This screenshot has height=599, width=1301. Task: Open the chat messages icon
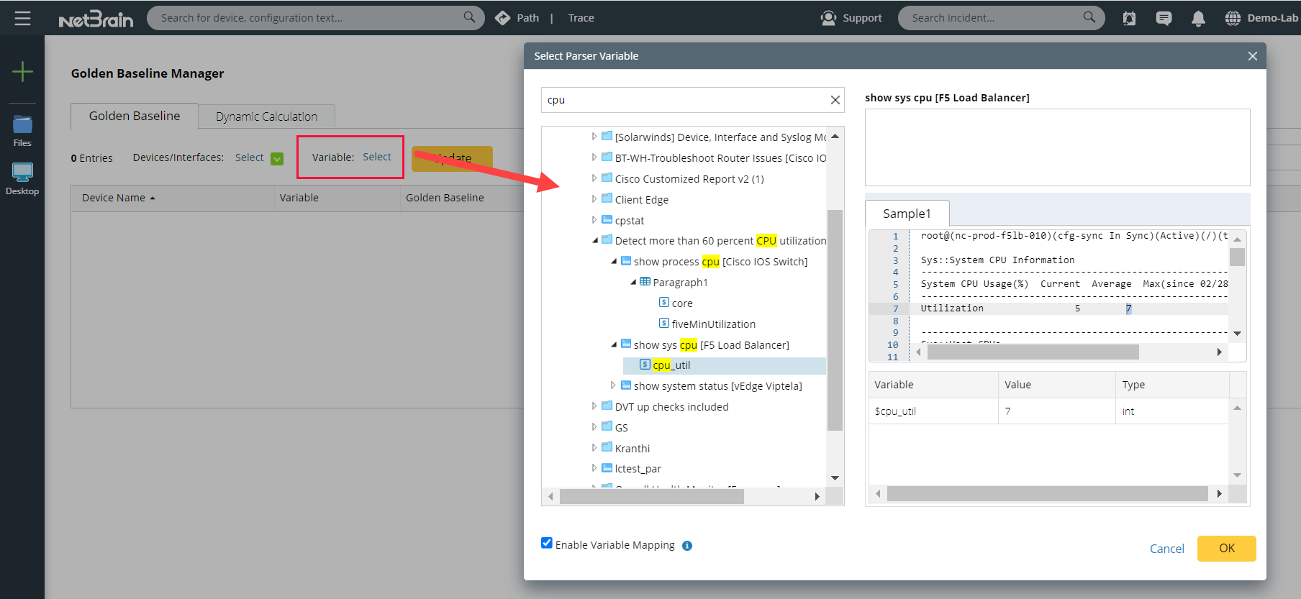1164,19
